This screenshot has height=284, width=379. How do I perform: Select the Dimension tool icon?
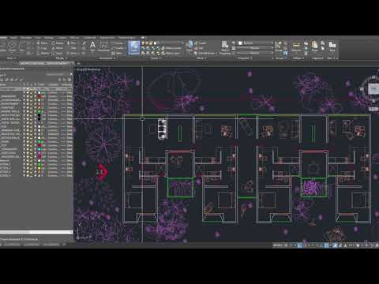(x=103, y=46)
